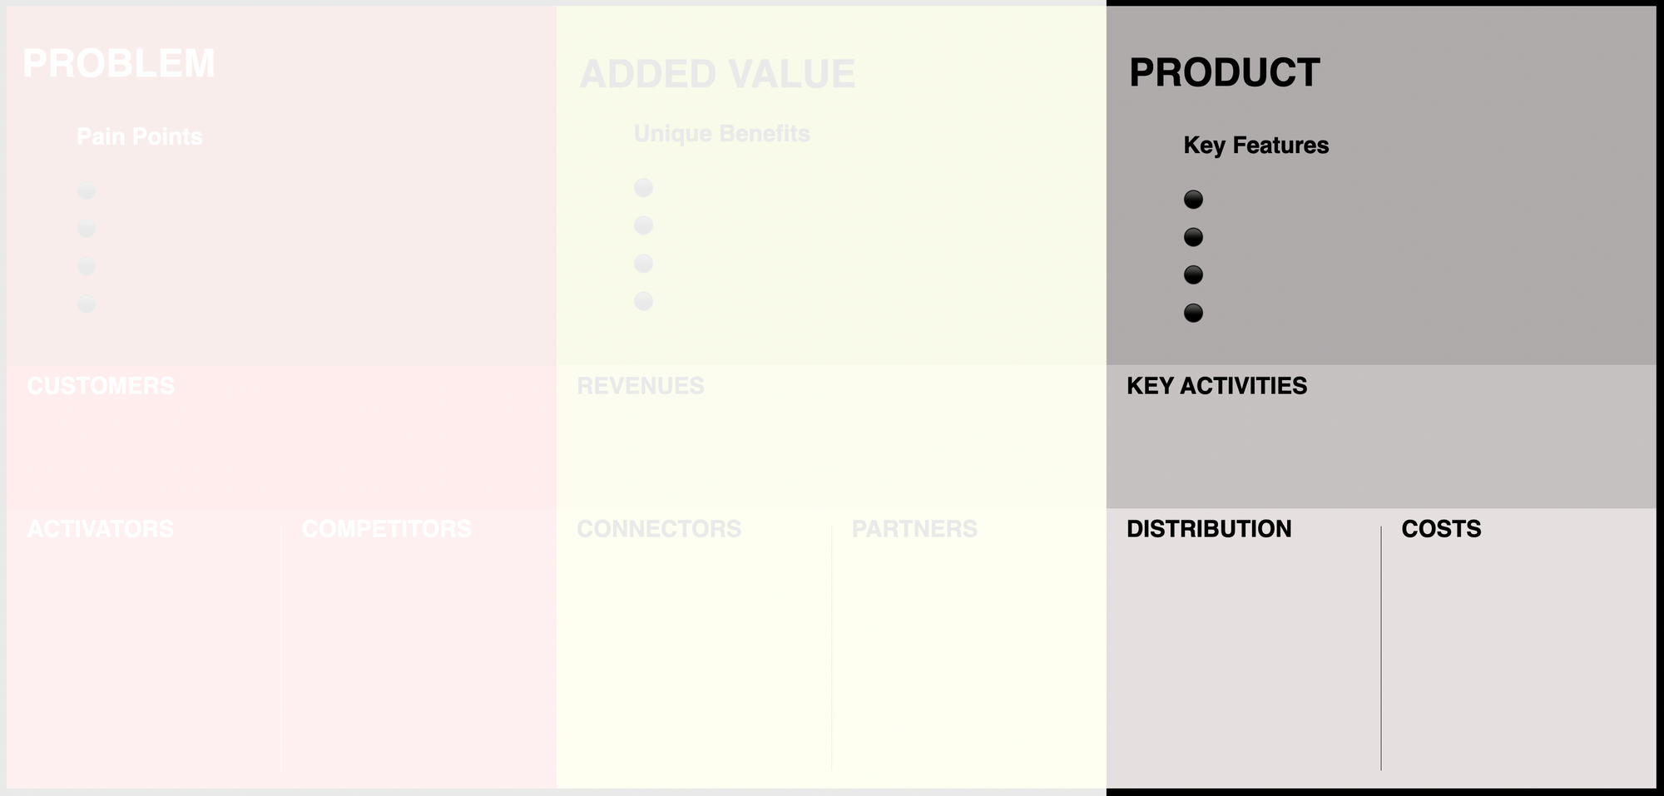Click the second black bullet under Key Features

coord(1193,237)
